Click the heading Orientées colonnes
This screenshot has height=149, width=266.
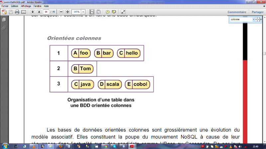(74, 38)
